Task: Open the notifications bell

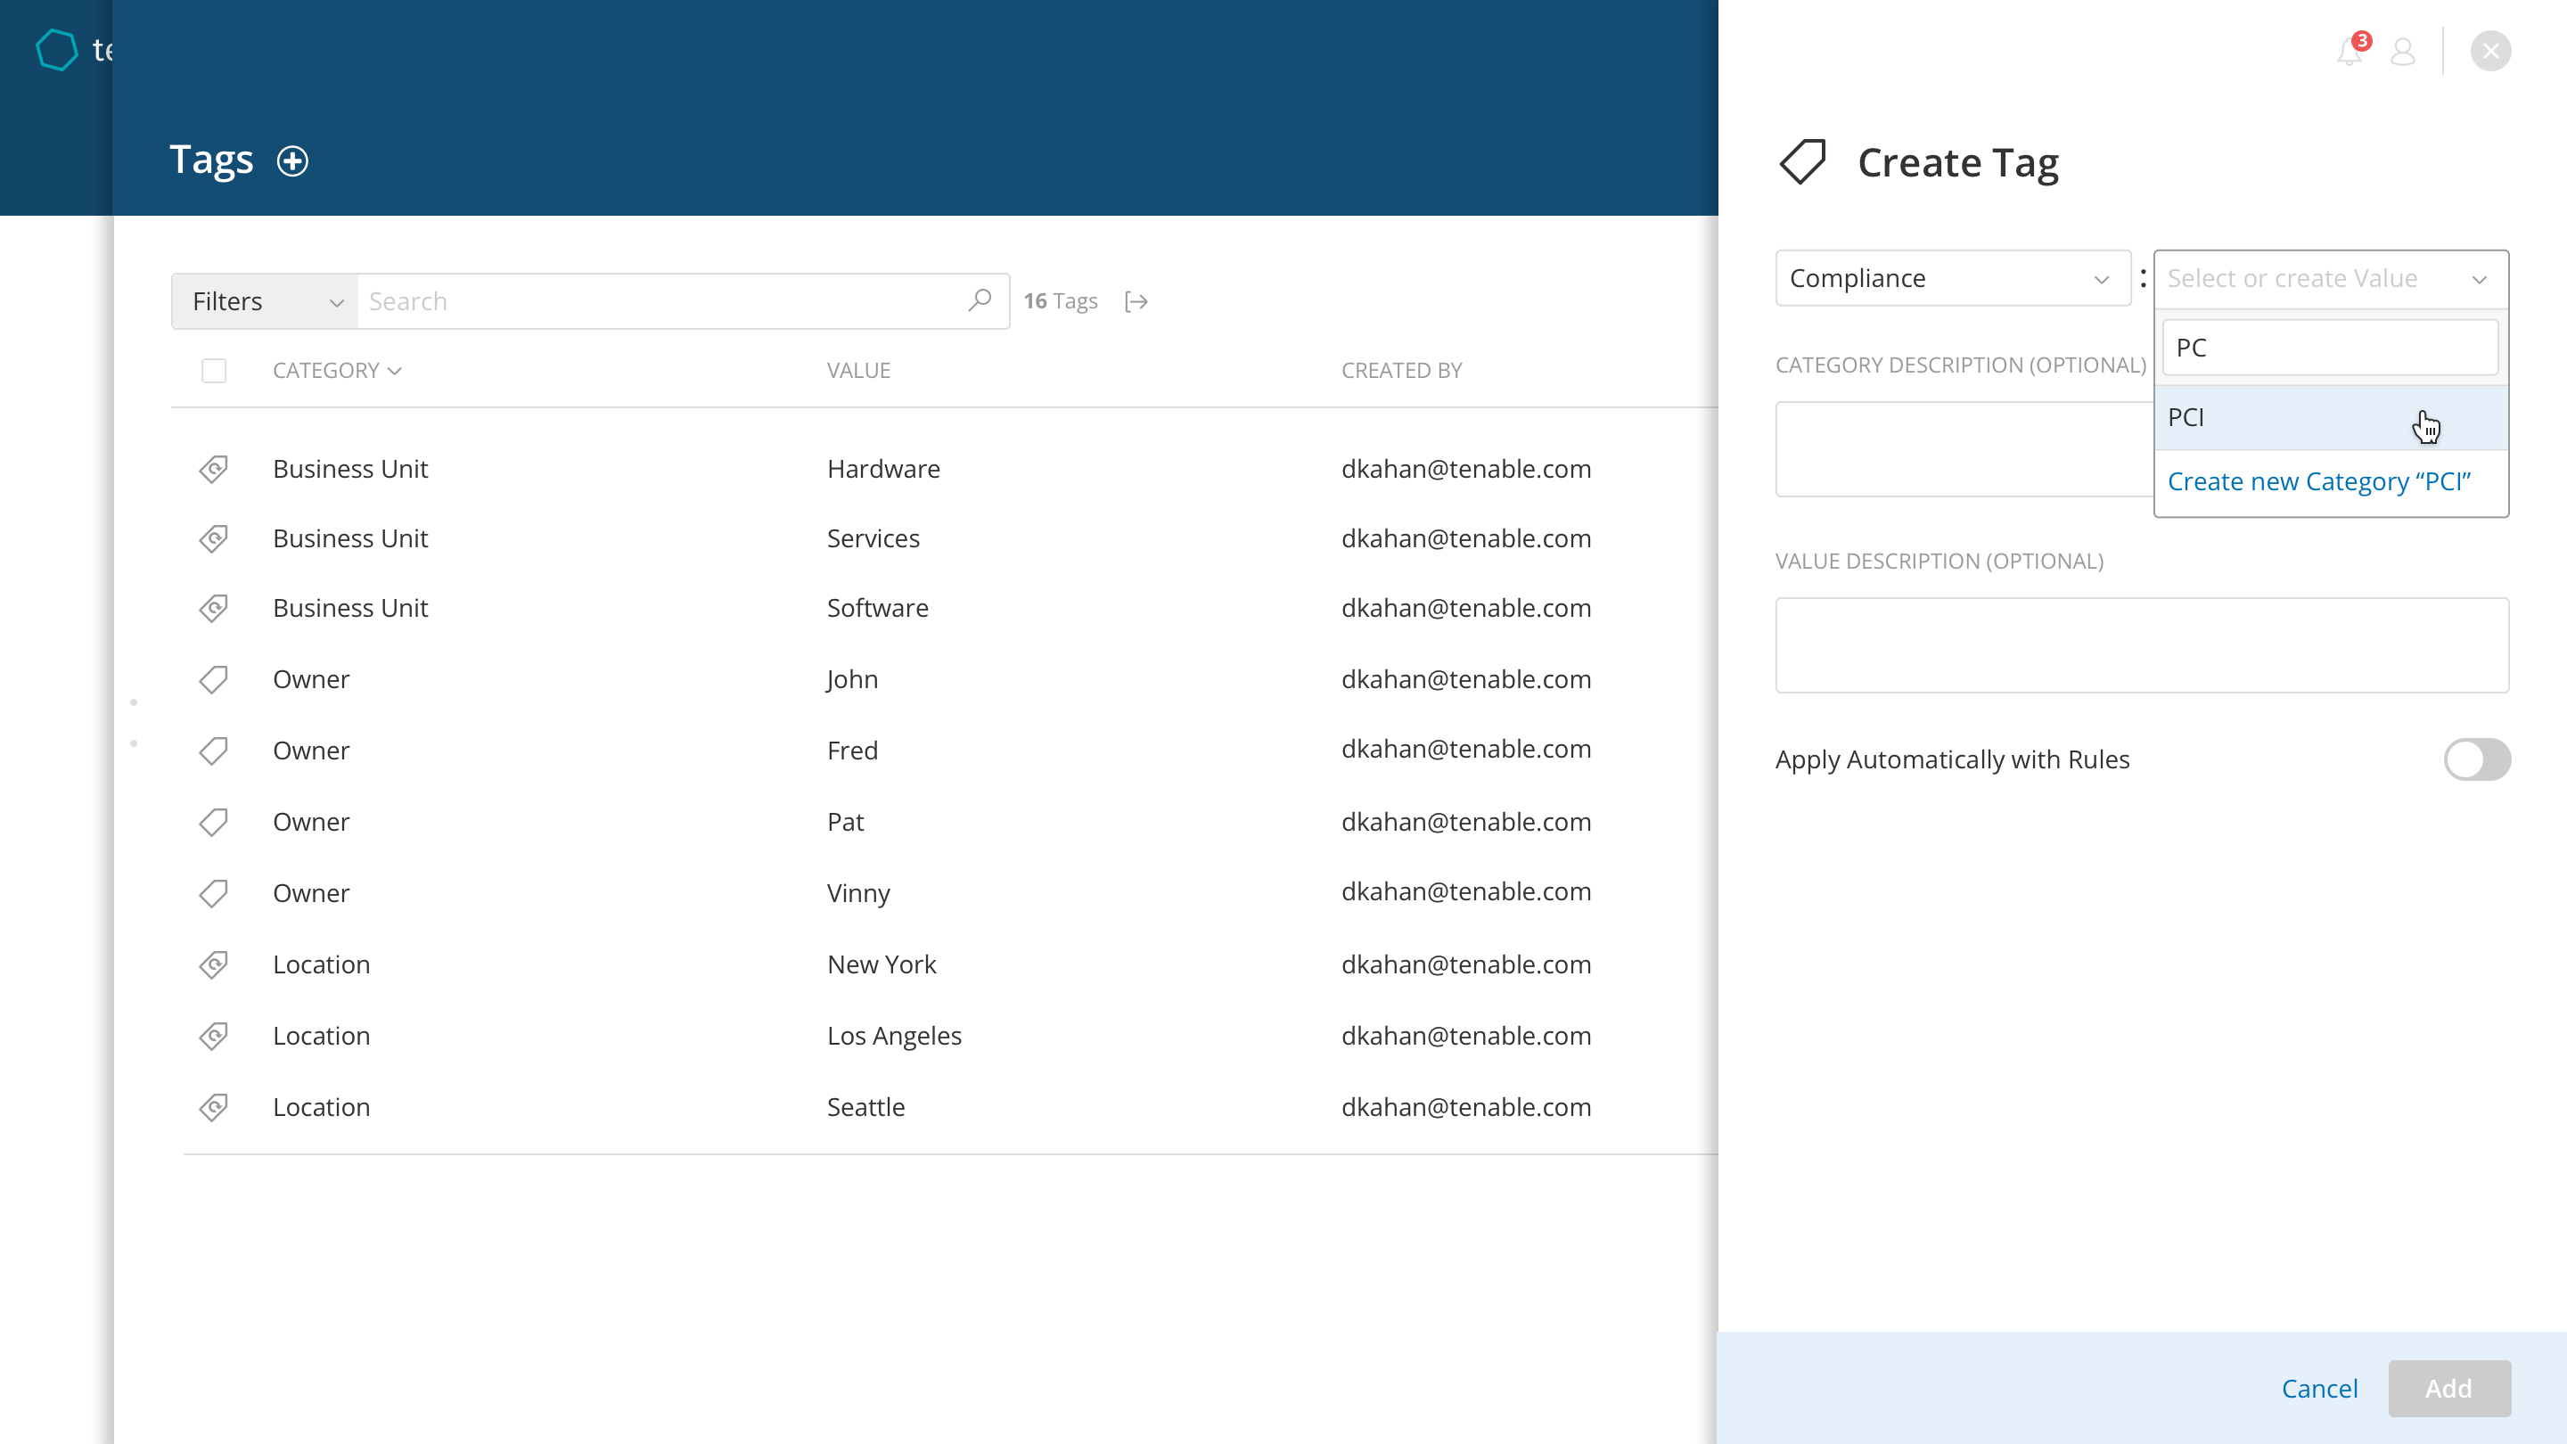Action: click(x=2349, y=52)
